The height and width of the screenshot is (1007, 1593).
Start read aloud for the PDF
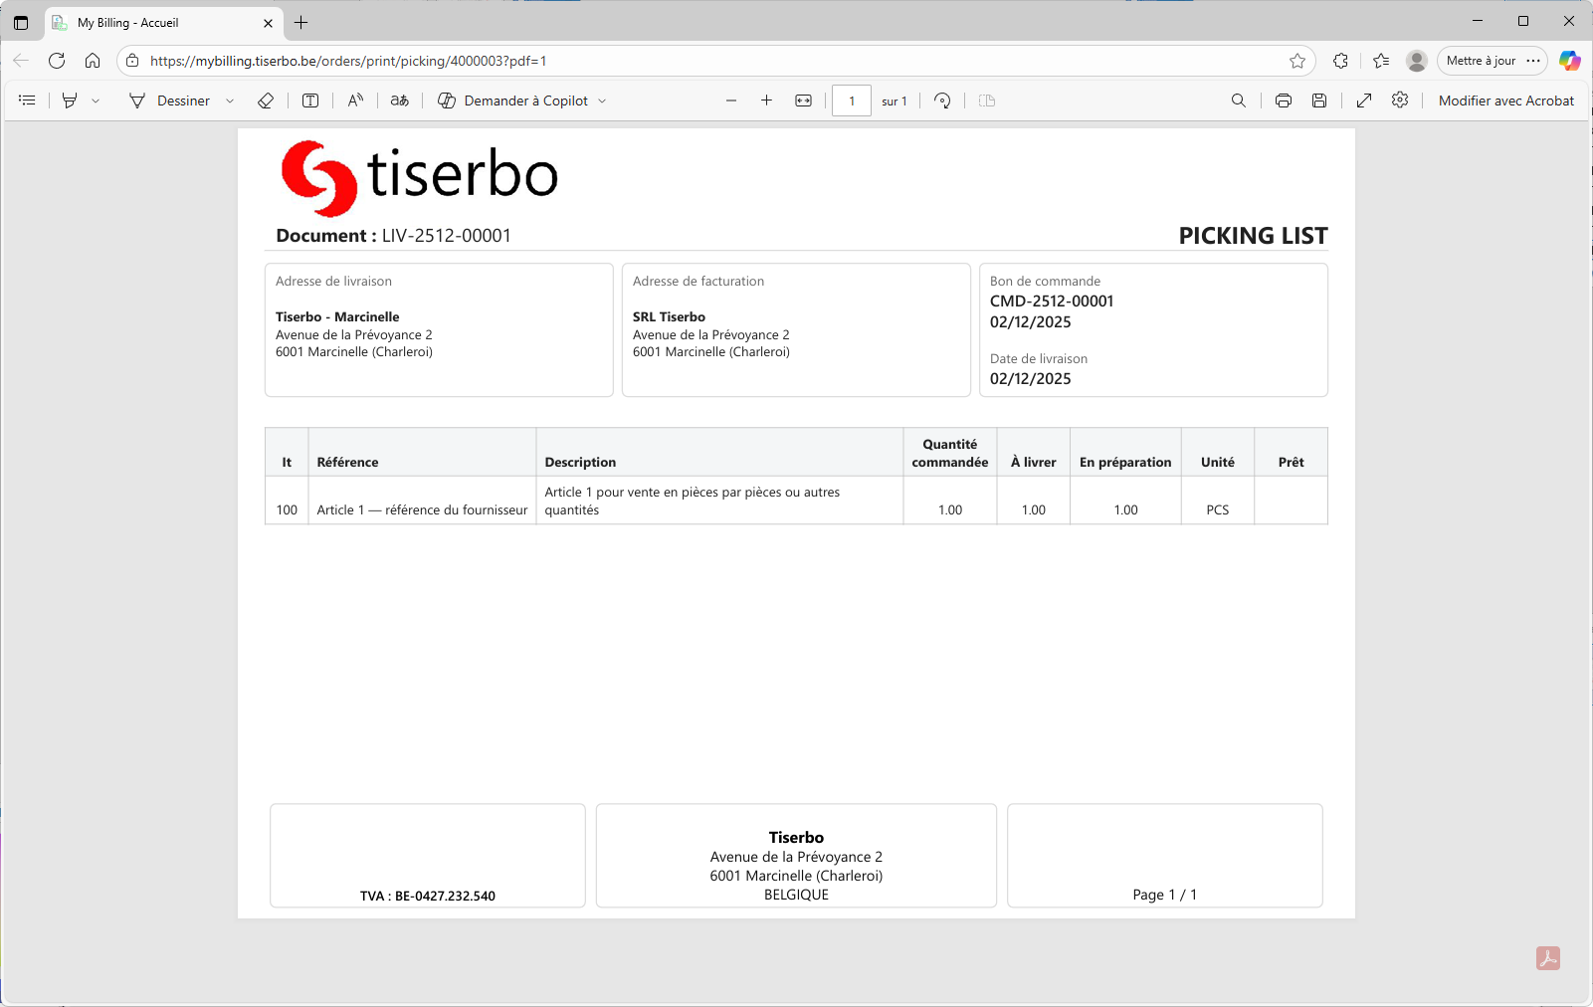[x=355, y=101]
